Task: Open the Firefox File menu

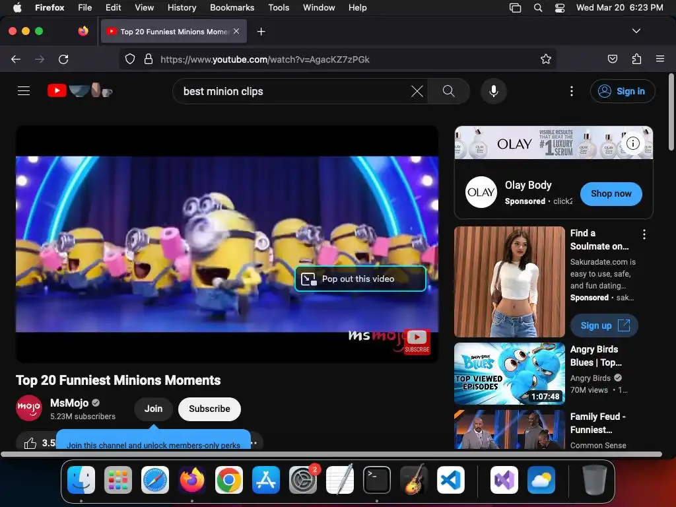Action: point(85,7)
